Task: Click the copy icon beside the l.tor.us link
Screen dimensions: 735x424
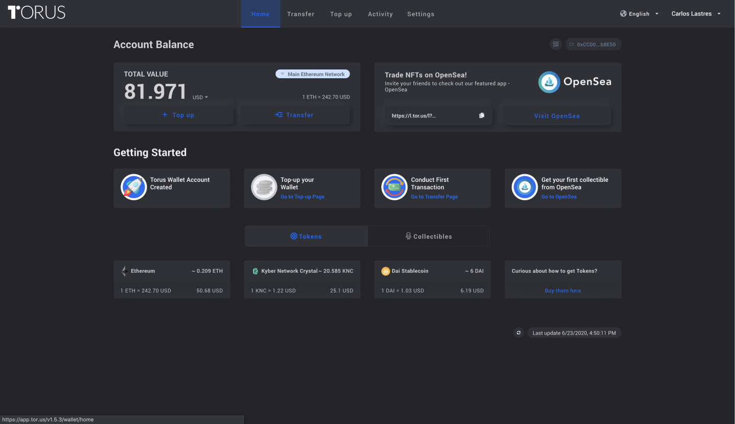Action: point(481,115)
